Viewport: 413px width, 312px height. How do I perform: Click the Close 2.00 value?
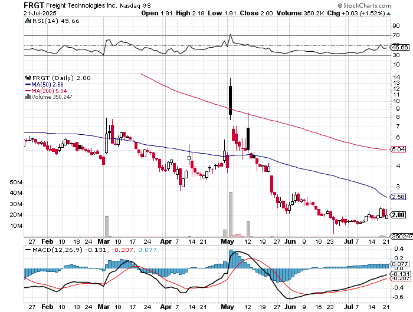[x=256, y=13]
